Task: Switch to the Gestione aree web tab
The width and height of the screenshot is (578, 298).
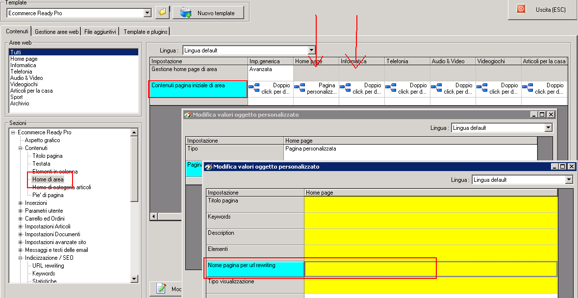Action: coord(56,31)
